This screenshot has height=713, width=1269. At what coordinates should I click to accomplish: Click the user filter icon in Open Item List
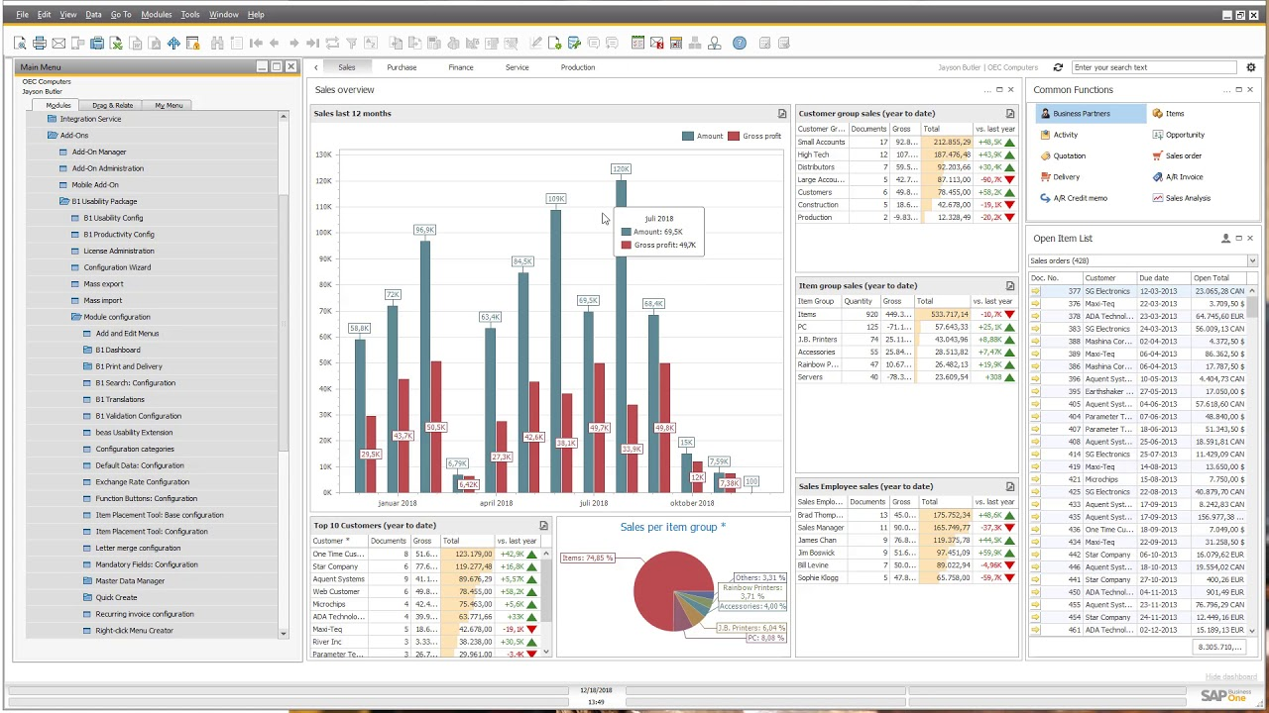click(1225, 239)
